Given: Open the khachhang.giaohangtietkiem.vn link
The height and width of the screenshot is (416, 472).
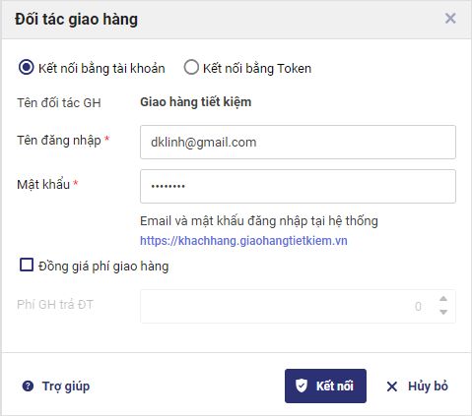Looking at the screenshot, I should (x=243, y=241).
